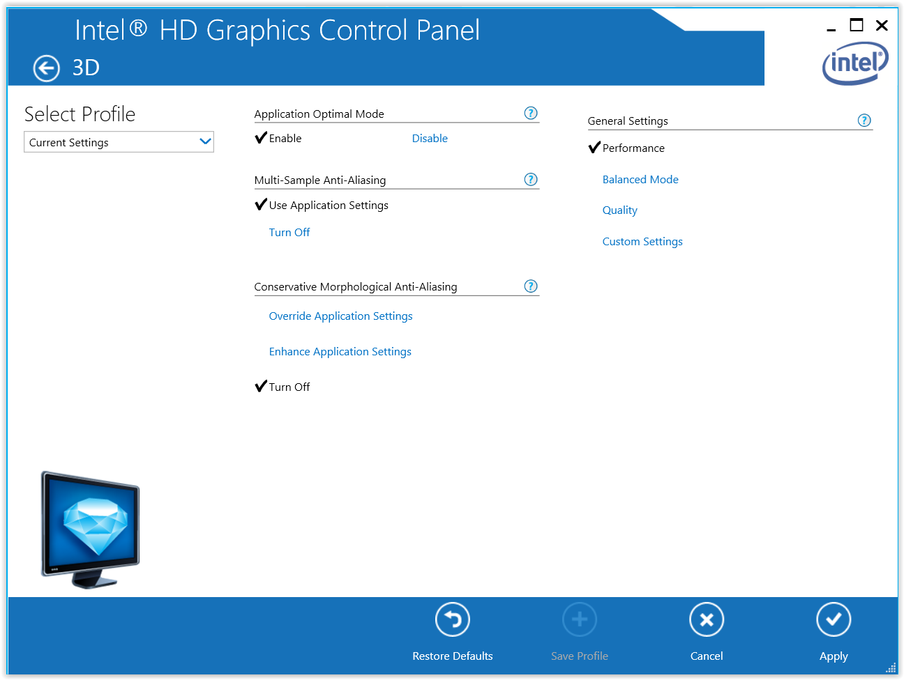904x680 pixels.
Task: Open the Current Settings profile dropdown
Action: [x=119, y=142]
